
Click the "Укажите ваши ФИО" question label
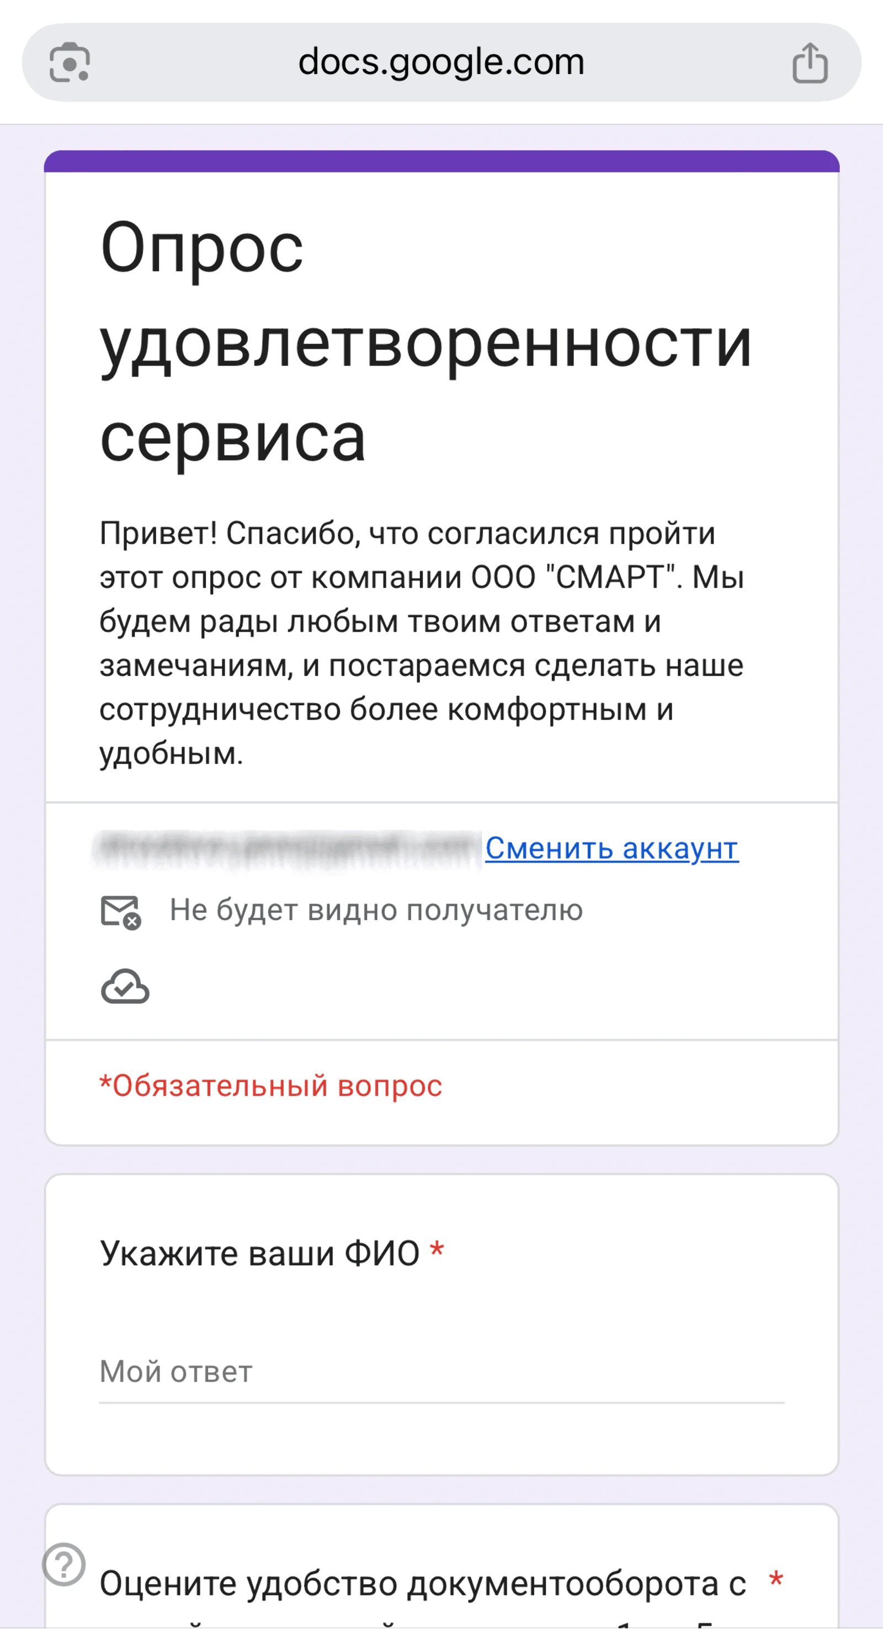[x=259, y=1253]
